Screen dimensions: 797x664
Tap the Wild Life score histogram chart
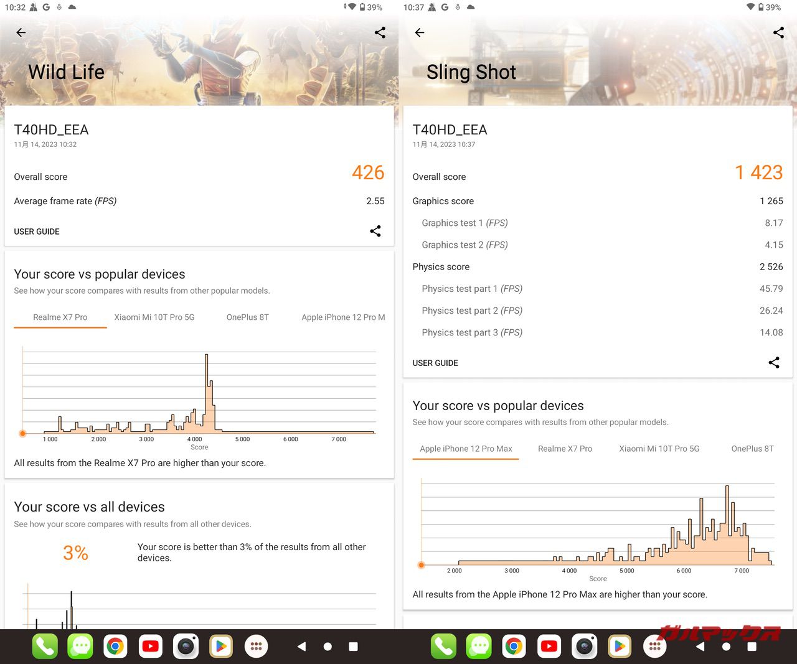[199, 393]
